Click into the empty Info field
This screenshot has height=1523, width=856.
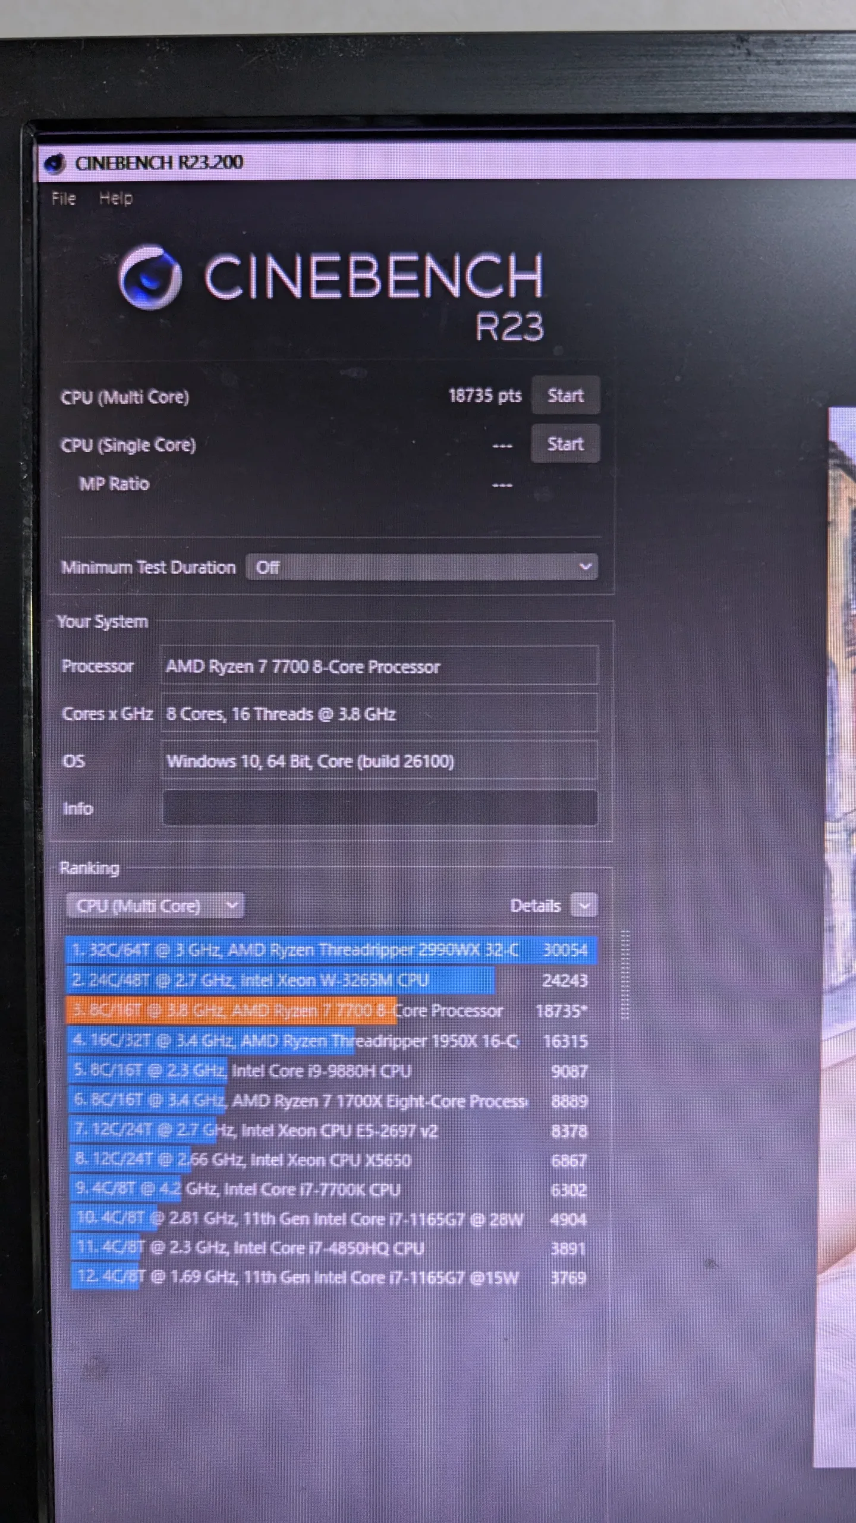point(379,808)
